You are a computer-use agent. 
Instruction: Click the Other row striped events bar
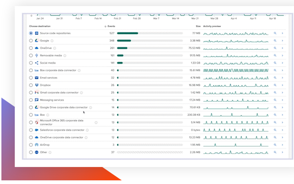pos(150,152)
